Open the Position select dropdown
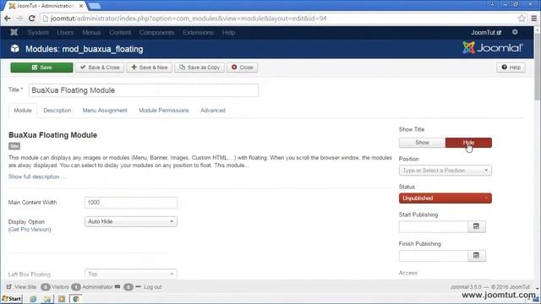Image resolution: width=541 pixels, height=304 pixels. coord(445,171)
